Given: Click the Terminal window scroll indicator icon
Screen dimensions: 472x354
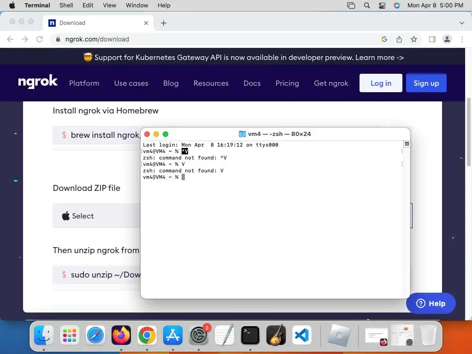Looking at the screenshot, I should pos(407,144).
